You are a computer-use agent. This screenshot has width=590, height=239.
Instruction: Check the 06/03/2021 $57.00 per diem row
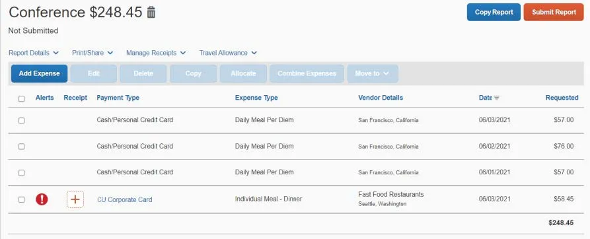[x=21, y=120]
